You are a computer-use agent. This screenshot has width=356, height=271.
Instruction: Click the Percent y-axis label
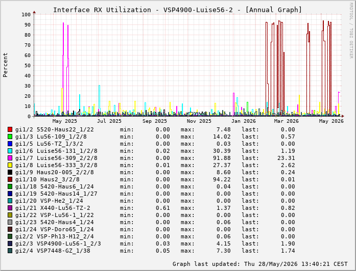click(5, 65)
